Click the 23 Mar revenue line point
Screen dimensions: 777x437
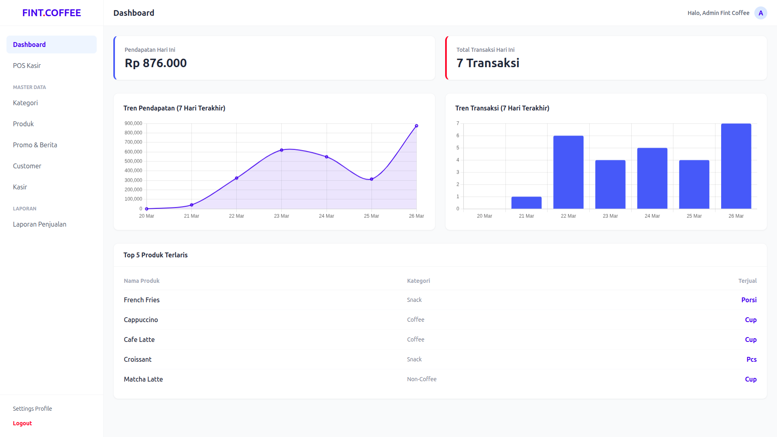click(x=282, y=150)
